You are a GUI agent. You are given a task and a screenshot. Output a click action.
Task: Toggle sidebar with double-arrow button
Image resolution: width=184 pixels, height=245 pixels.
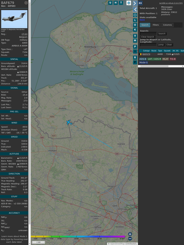(x=140, y=3)
